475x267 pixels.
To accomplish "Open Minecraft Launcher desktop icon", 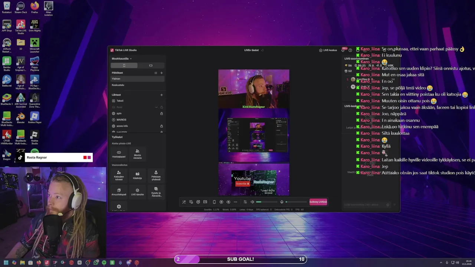I will [x=35, y=46].
